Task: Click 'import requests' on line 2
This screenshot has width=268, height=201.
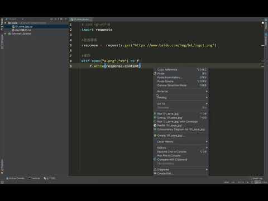Action: click(97, 30)
